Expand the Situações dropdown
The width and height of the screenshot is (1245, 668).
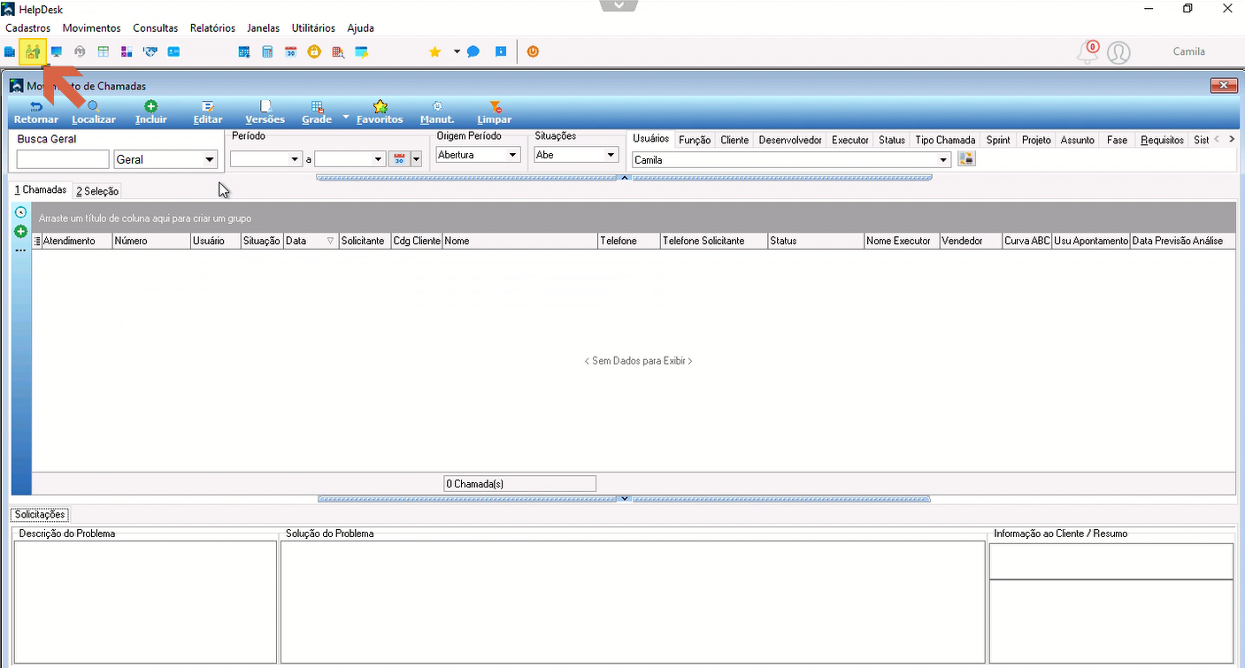(611, 155)
